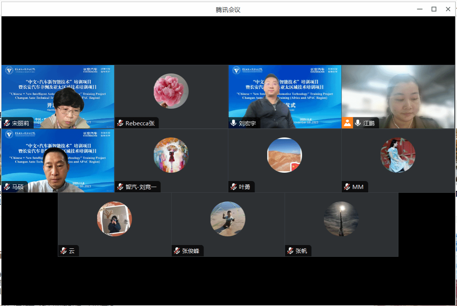Click muted microphone icon beside 张帆
This screenshot has height=306, width=457.
(x=291, y=251)
